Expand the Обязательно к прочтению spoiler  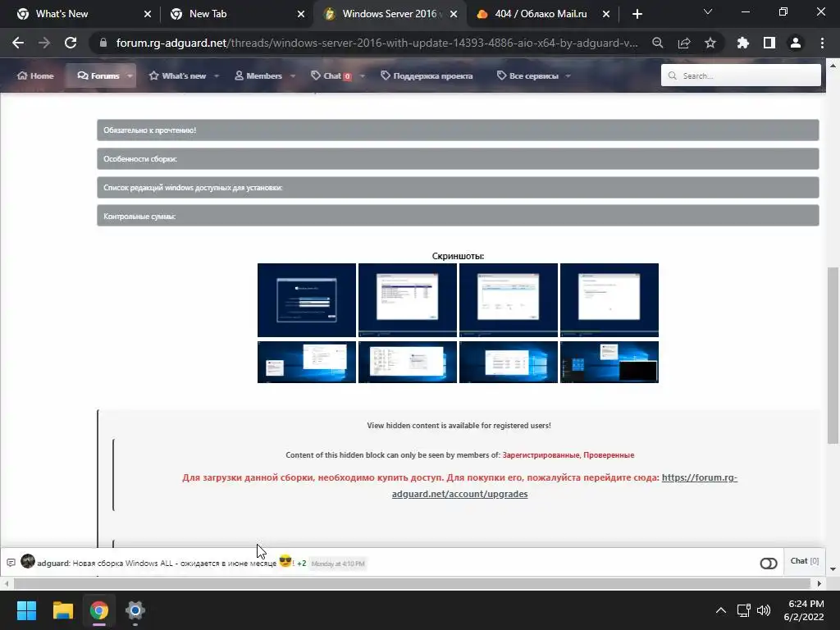click(458, 130)
